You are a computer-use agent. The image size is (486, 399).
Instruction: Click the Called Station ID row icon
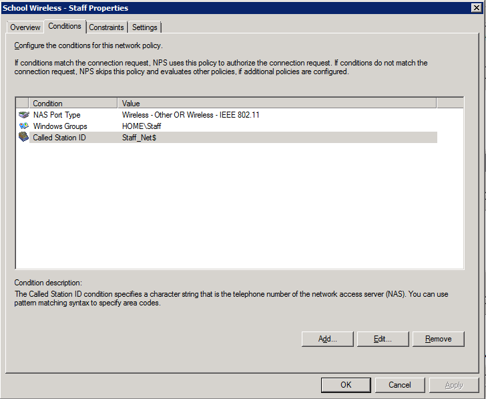(23, 137)
